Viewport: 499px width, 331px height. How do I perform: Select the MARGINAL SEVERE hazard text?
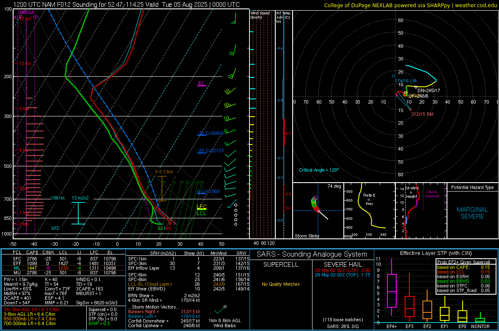[472, 213]
